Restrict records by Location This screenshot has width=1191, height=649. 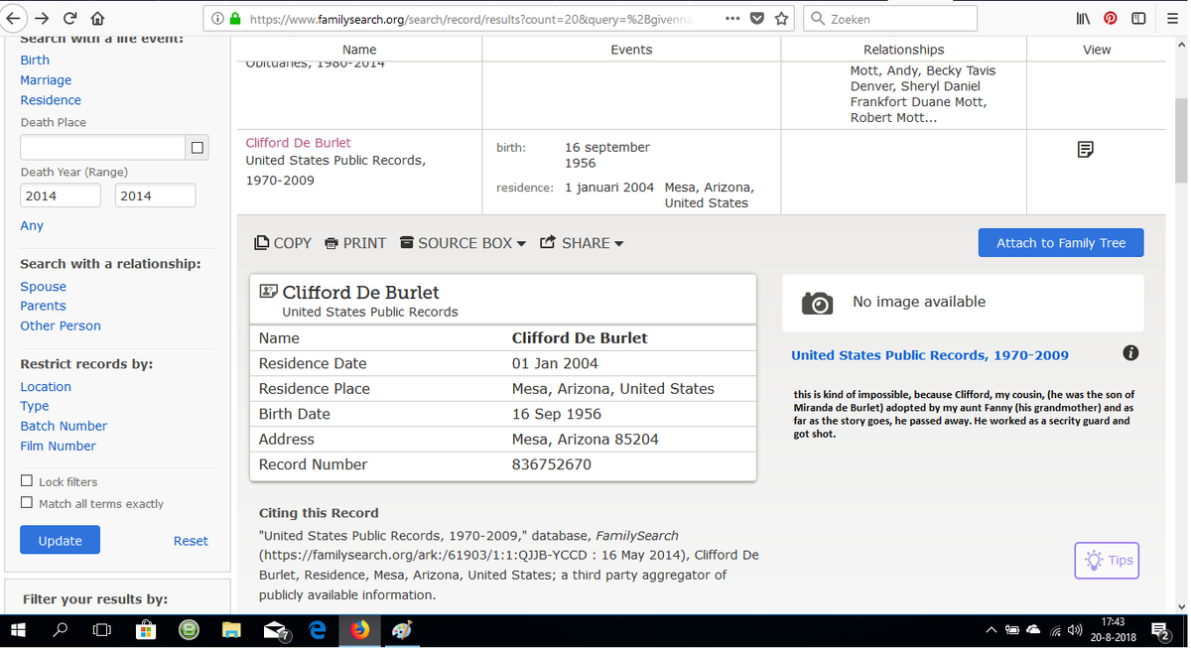pyautogui.click(x=46, y=387)
